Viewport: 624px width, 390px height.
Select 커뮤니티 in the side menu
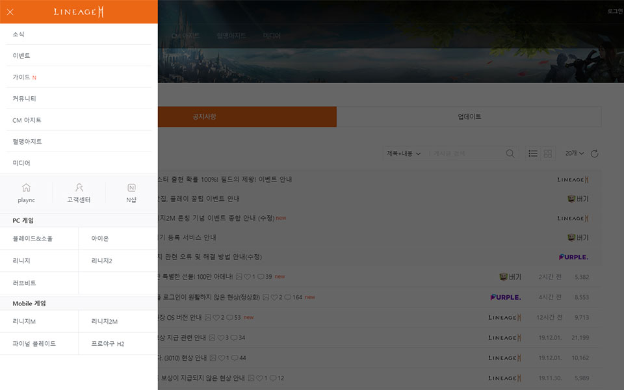tap(24, 98)
